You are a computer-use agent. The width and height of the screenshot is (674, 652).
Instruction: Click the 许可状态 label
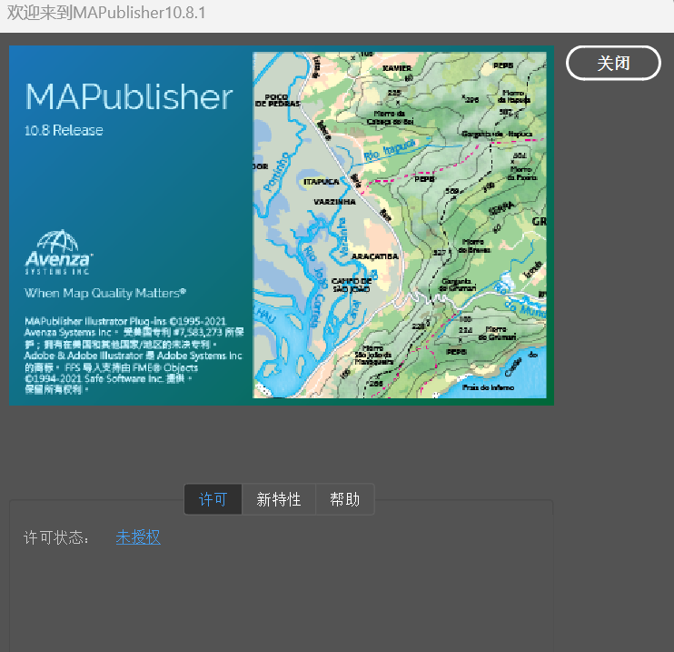pos(56,537)
